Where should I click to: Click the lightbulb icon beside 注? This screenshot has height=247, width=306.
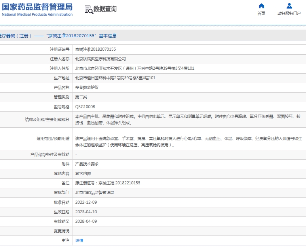[x=63, y=240]
